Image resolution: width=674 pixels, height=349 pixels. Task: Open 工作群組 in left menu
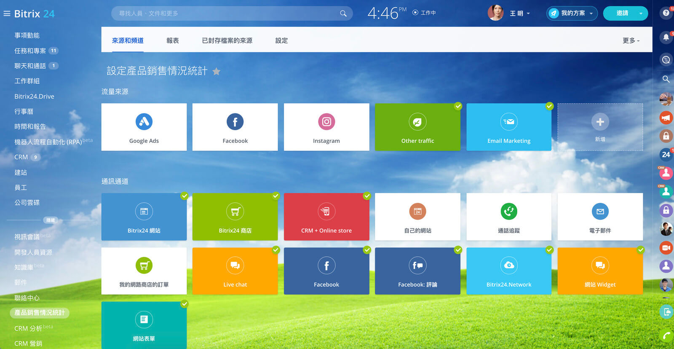tap(27, 81)
